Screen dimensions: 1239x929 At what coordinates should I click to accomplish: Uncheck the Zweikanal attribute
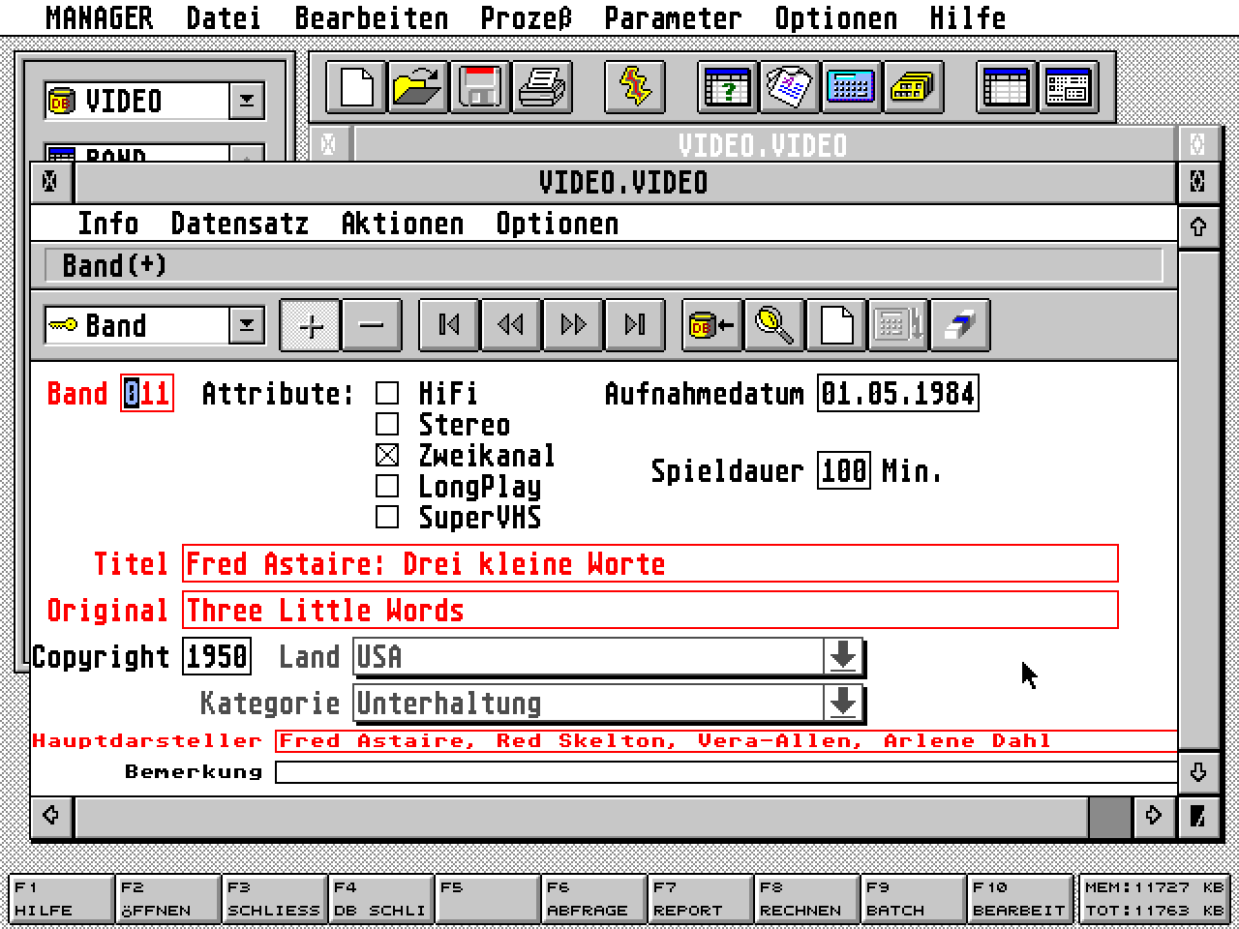(x=387, y=455)
